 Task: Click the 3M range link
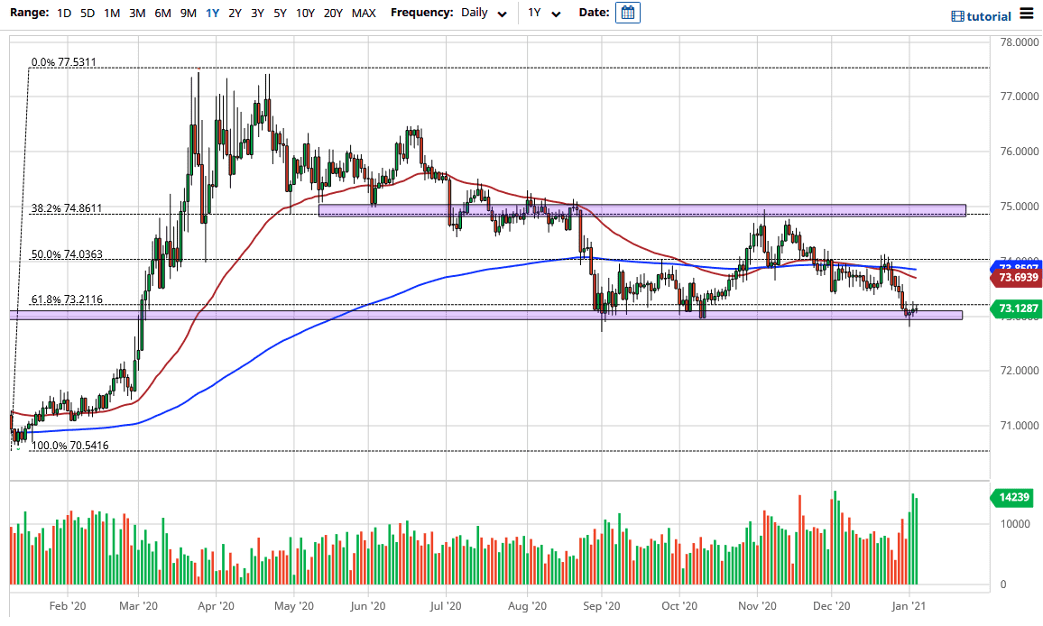[x=135, y=14]
